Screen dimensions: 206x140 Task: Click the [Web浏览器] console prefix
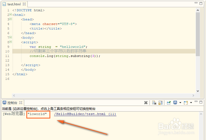pyautogui.click(x=14, y=114)
